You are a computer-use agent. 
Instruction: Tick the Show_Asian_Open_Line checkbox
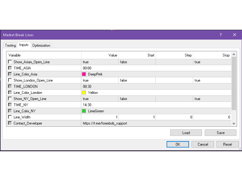[10, 62]
